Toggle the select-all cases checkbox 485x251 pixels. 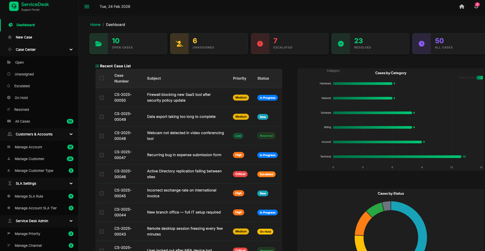[x=102, y=78]
